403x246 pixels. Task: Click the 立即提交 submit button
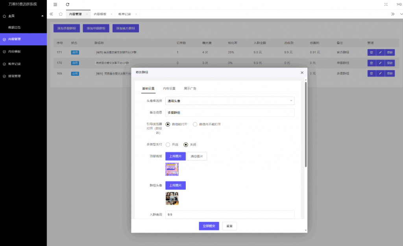point(209,226)
